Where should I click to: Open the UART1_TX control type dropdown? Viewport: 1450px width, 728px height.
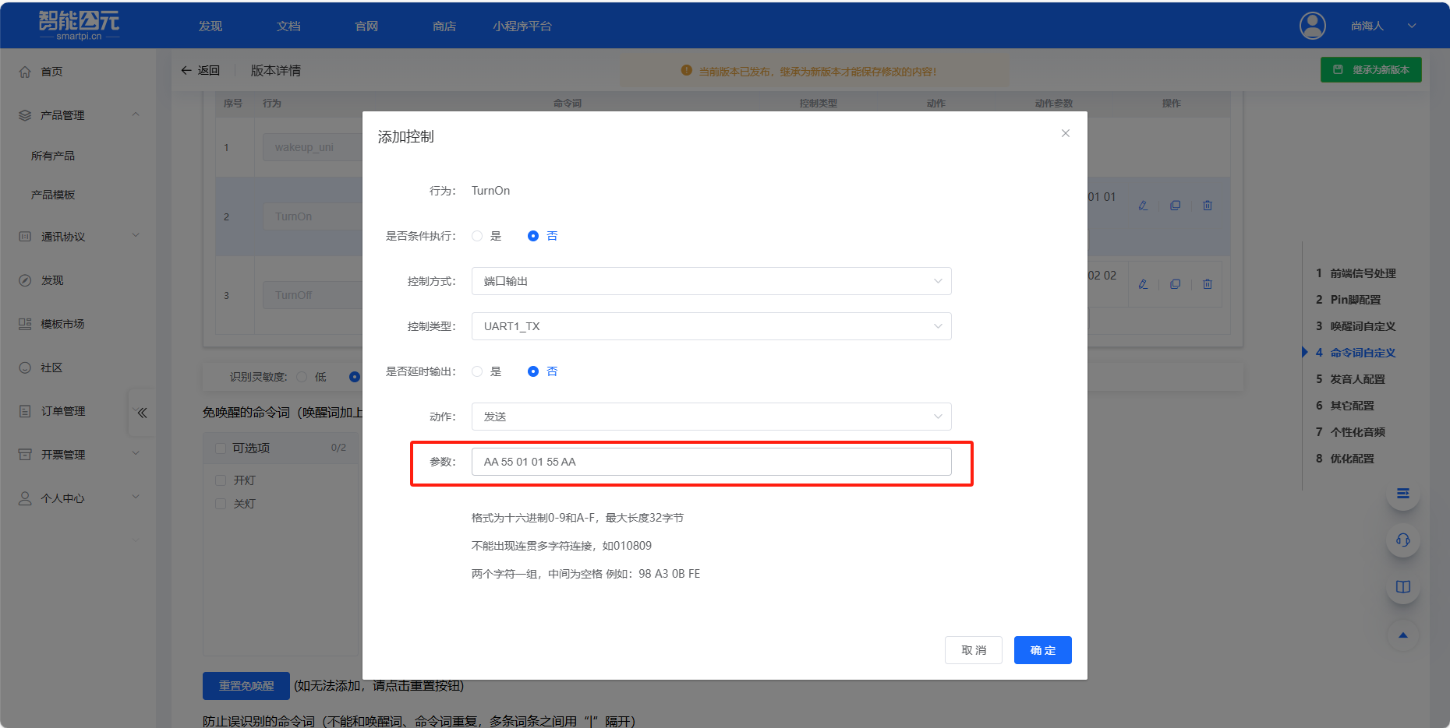[x=710, y=326]
